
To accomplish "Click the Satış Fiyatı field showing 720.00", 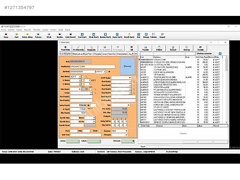I will [78, 105].
